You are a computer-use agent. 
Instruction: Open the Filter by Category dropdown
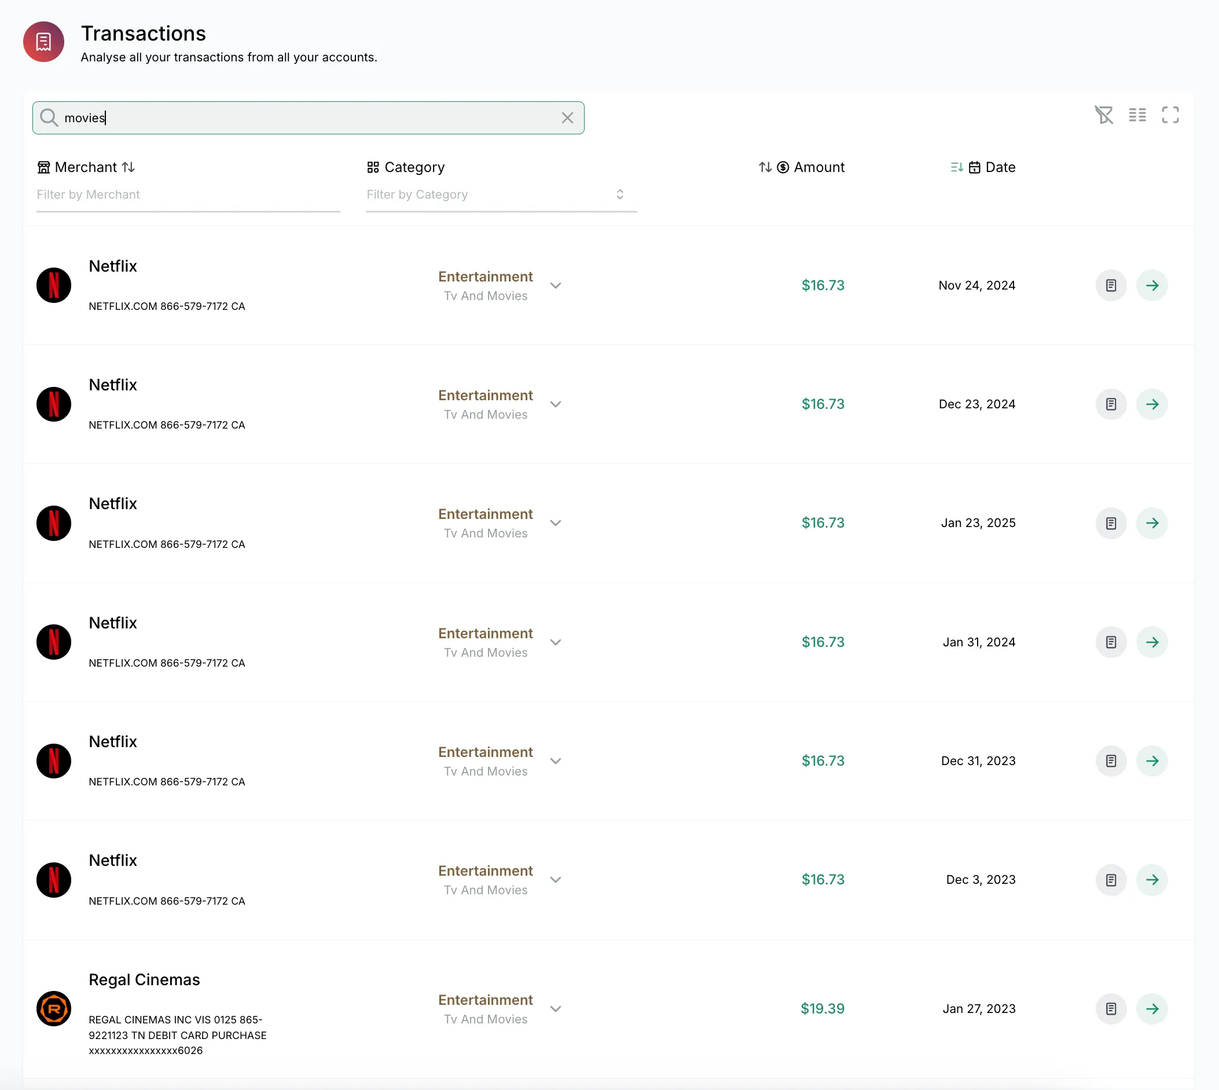(501, 195)
